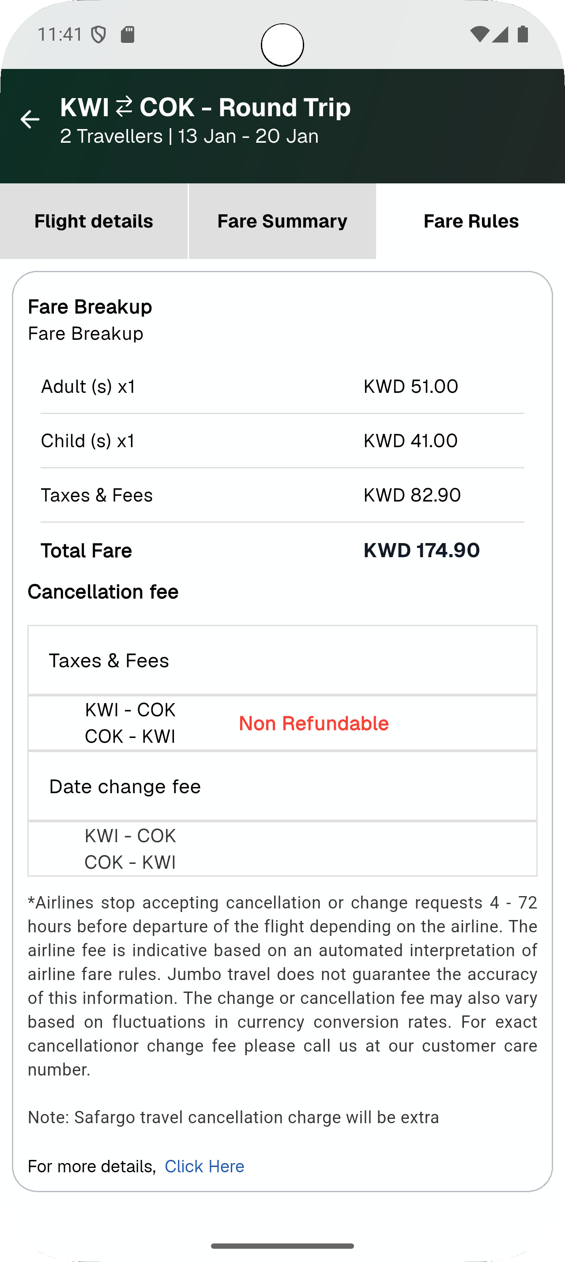Open the Click Here link
Screen dimensions: 565x1262
(204, 1167)
